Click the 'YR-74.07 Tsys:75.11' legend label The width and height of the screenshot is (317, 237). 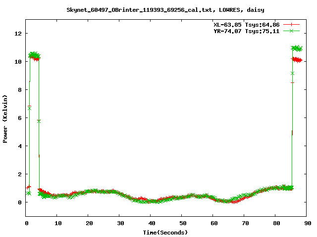coord(247,31)
